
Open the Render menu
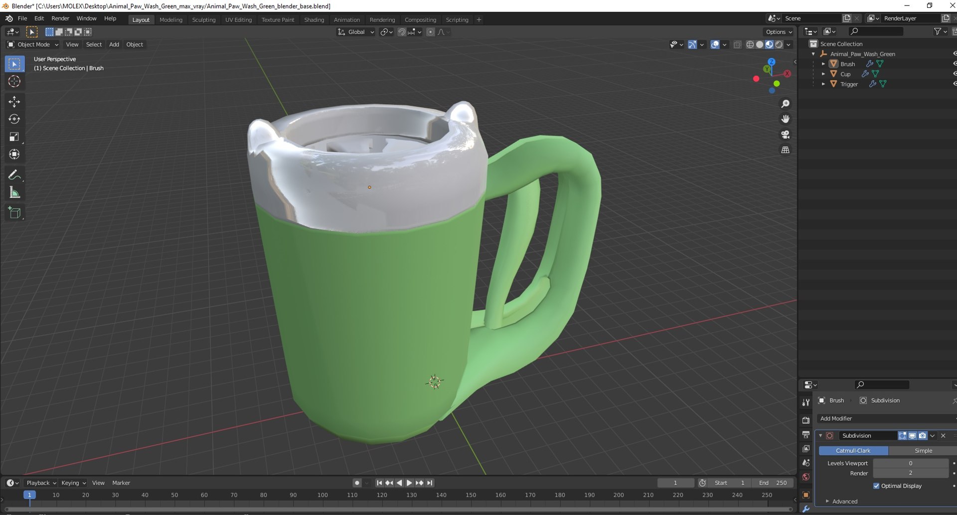[60, 18]
